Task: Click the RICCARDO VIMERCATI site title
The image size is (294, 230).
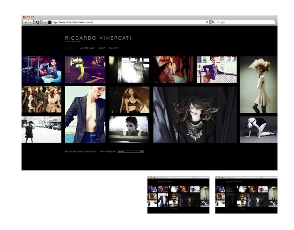Action: pos(98,38)
